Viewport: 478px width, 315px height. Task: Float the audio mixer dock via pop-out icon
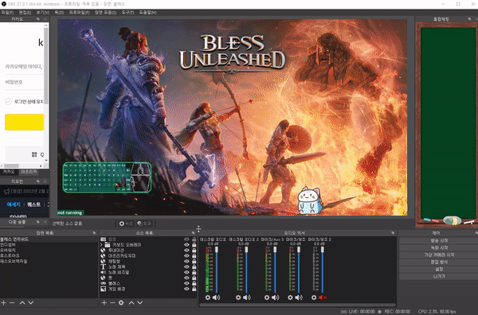coord(393,233)
